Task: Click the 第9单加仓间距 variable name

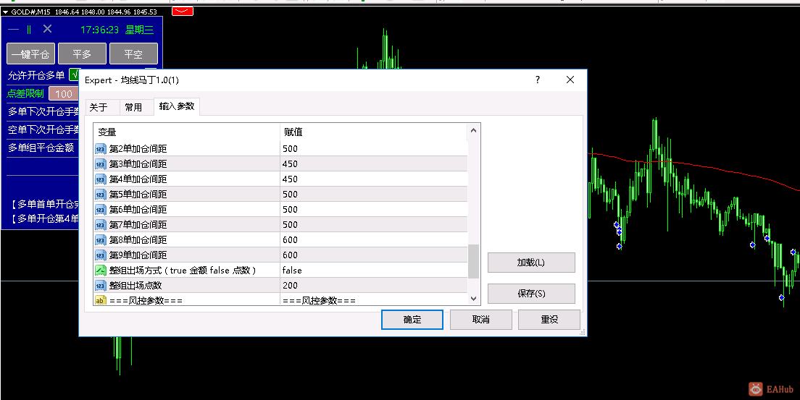Action: 138,255
